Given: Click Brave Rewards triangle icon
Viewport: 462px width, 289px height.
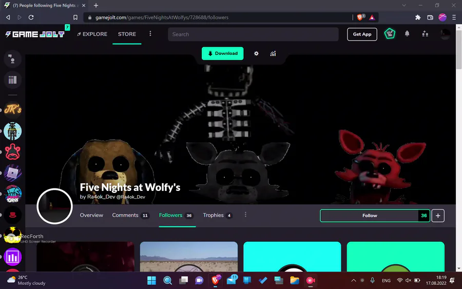Looking at the screenshot, I should pos(372,17).
